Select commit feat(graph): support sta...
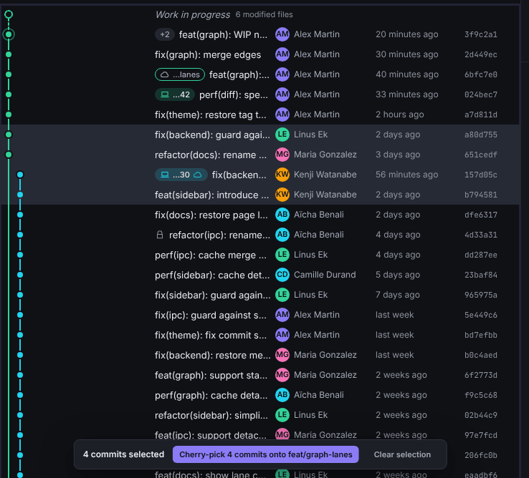 pos(260,375)
